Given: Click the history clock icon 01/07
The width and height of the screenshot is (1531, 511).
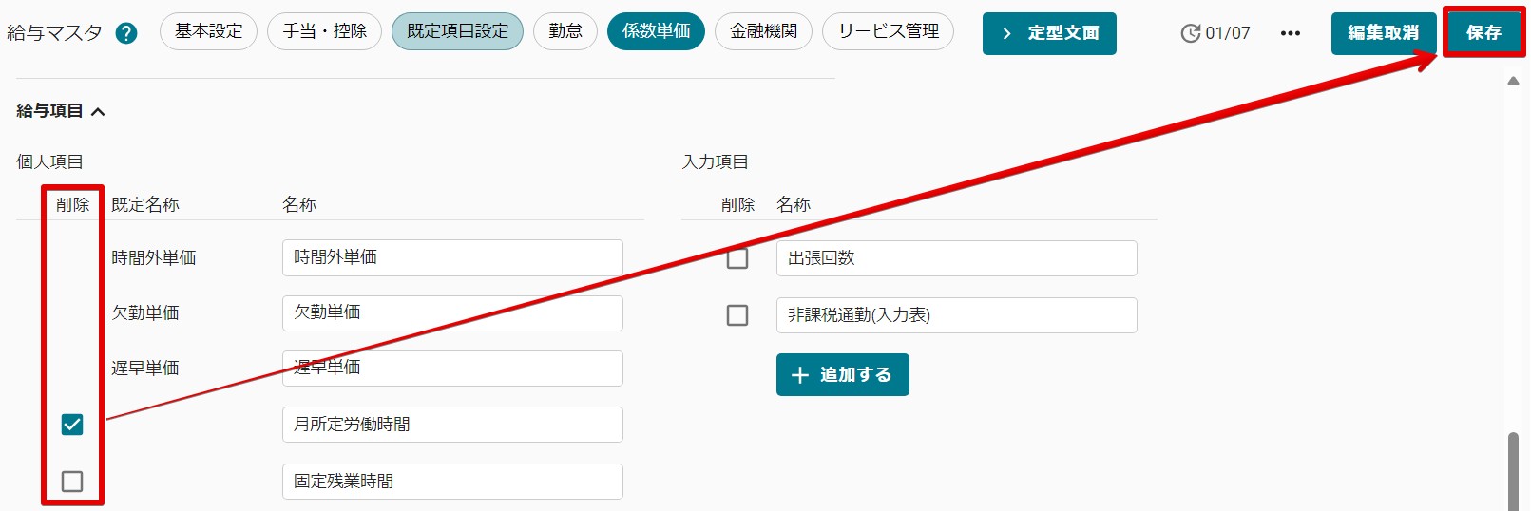Looking at the screenshot, I should 1215,33.
